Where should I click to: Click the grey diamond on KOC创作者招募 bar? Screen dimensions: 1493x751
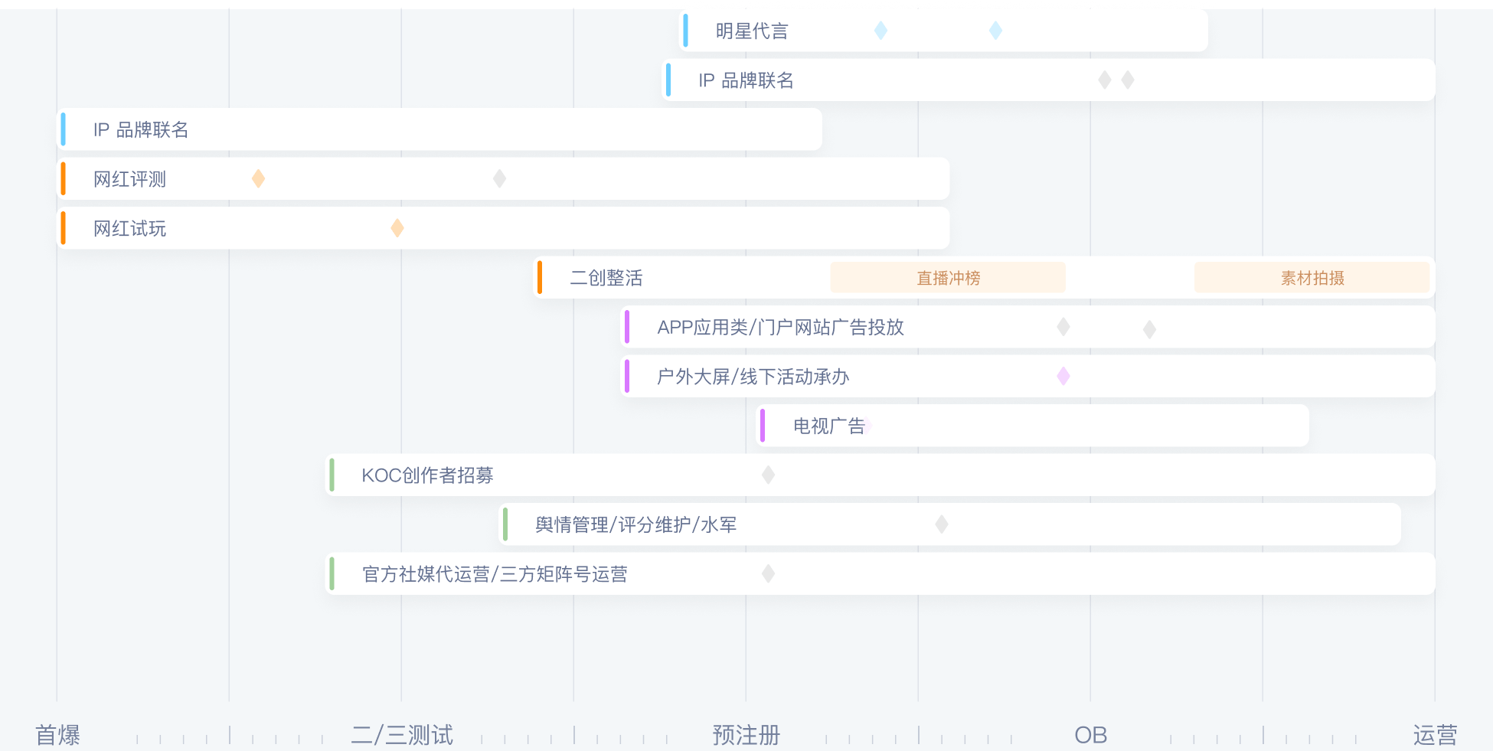tap(768, 475)
